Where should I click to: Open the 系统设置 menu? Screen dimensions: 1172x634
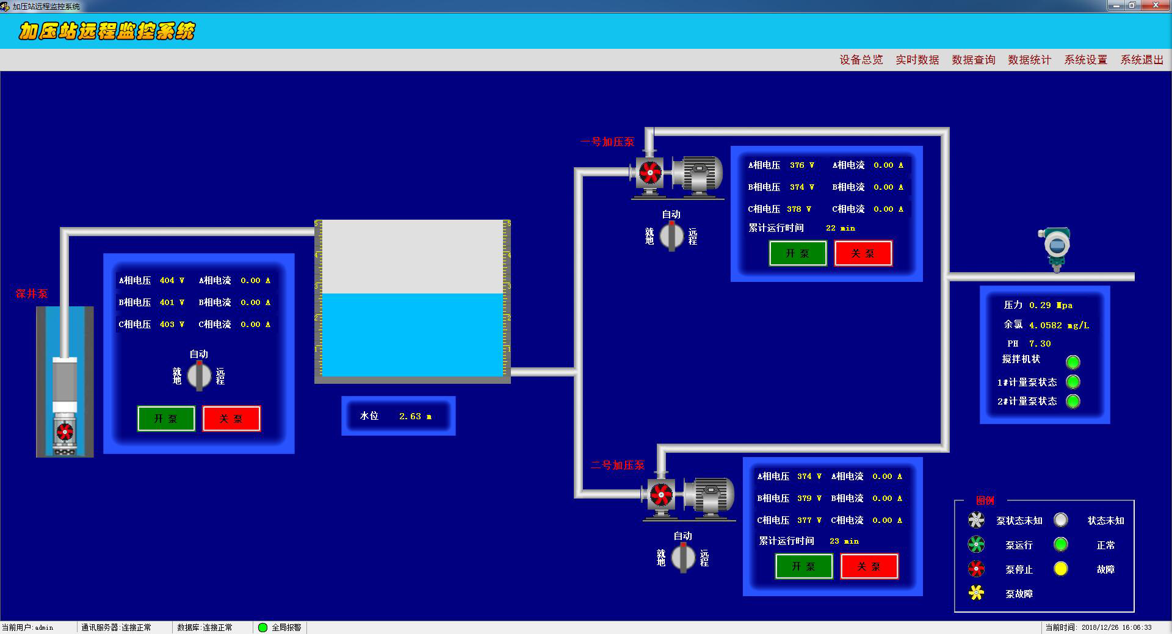(1085, 60)
